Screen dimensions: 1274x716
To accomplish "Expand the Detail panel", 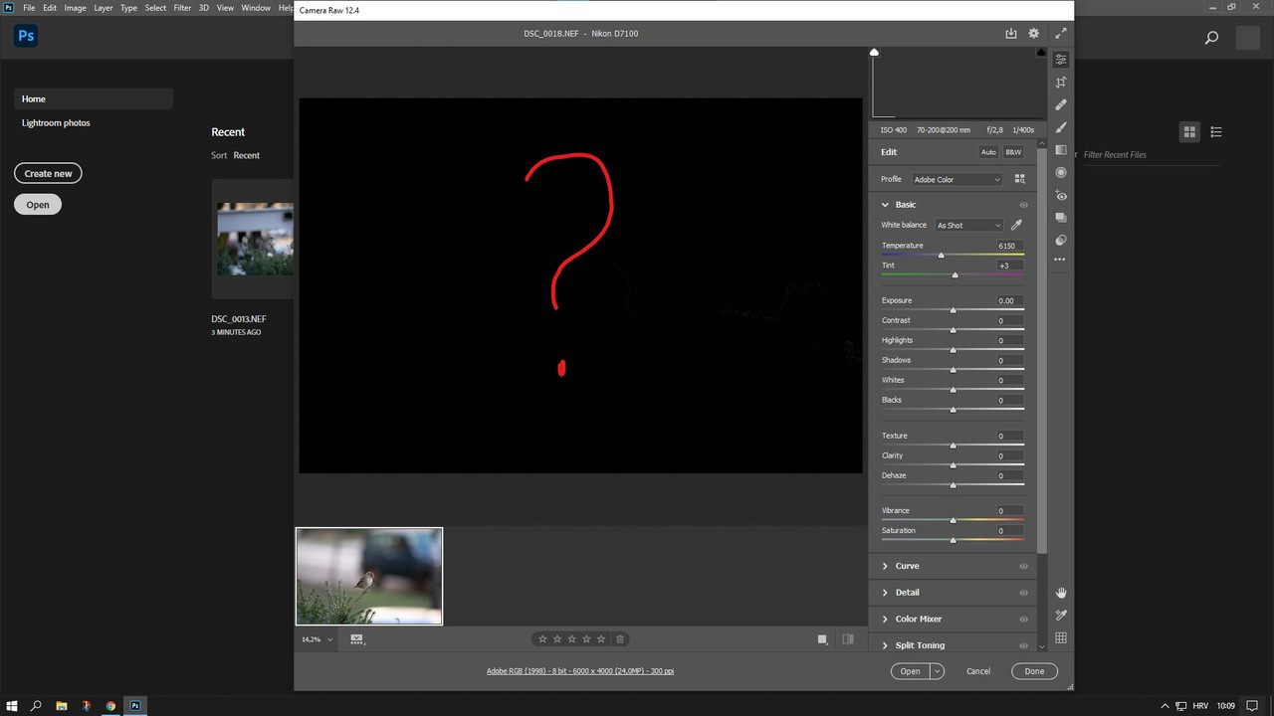I will click(885, 593).
